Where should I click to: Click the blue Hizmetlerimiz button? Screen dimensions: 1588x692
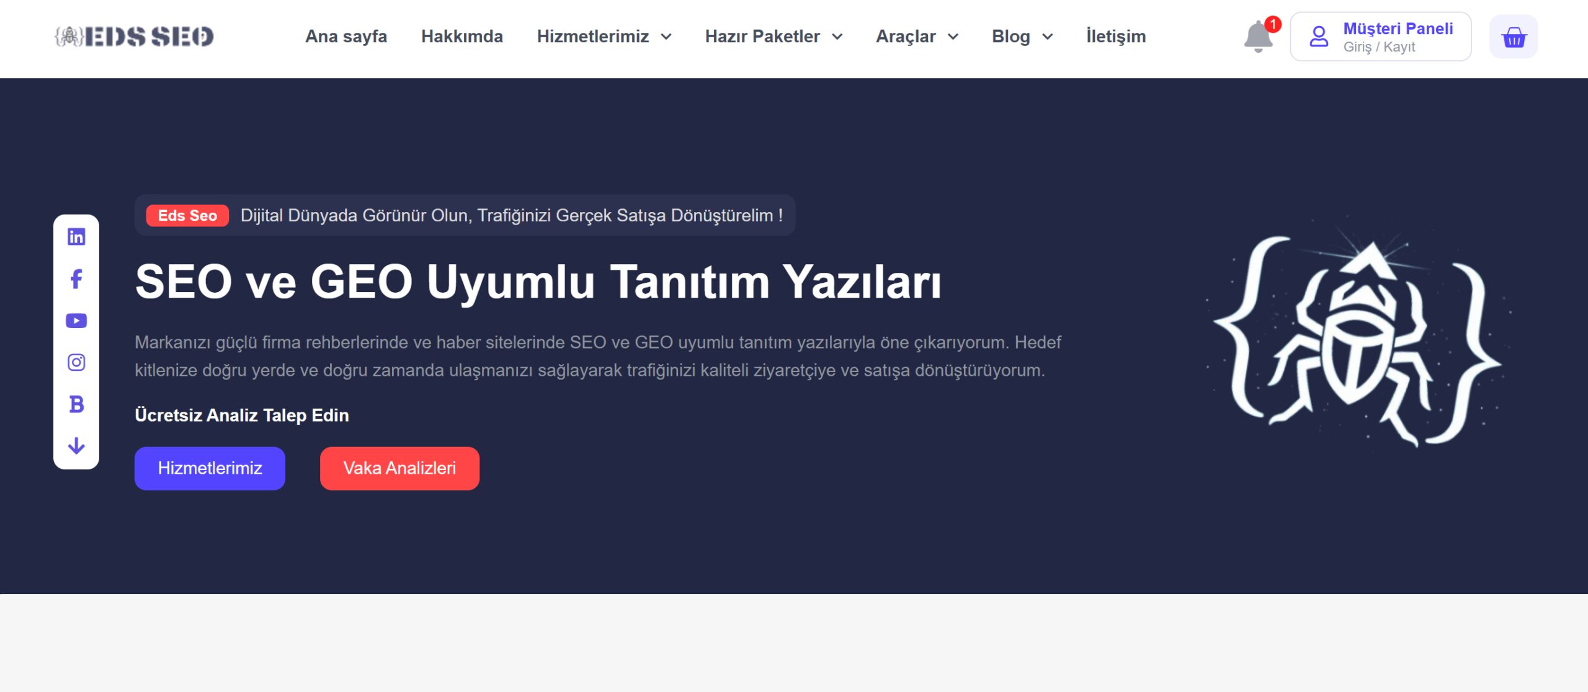(210, 468)
